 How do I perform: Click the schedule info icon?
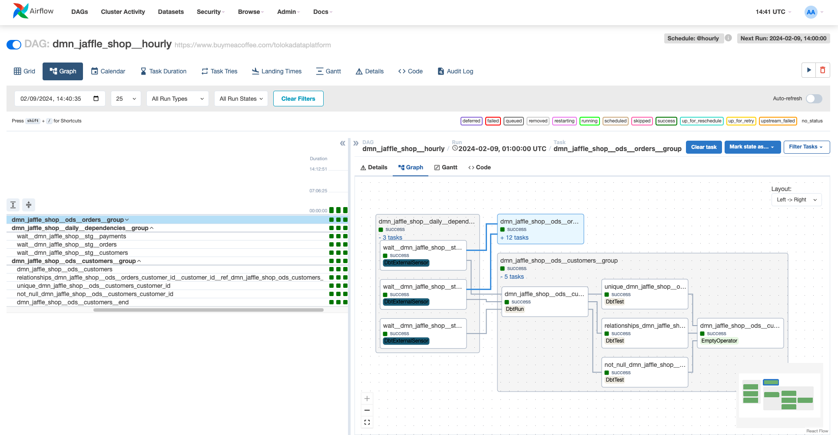[x=729, y=38]
